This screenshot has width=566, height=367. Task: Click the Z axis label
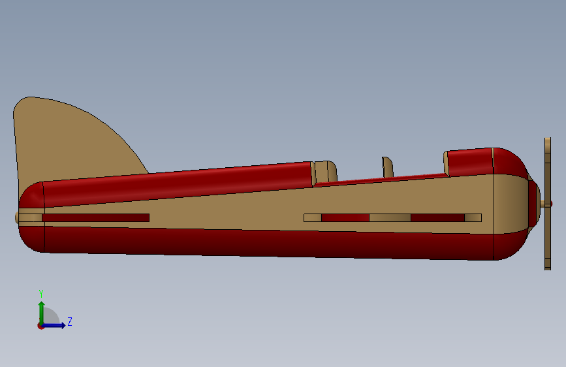[x=70, y=321]
